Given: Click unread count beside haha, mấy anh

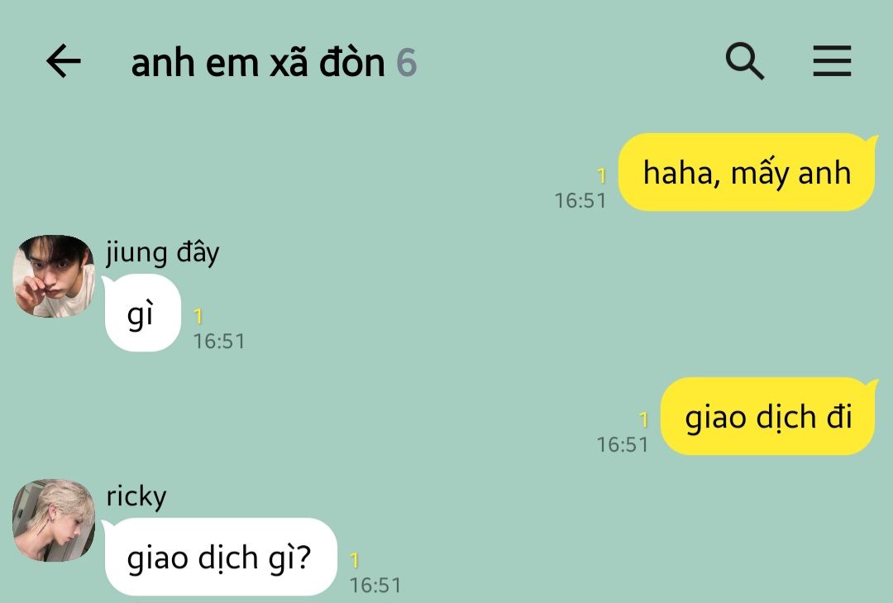Looking at the screenshot, I should pyautogui.click(x=601, y=175).
